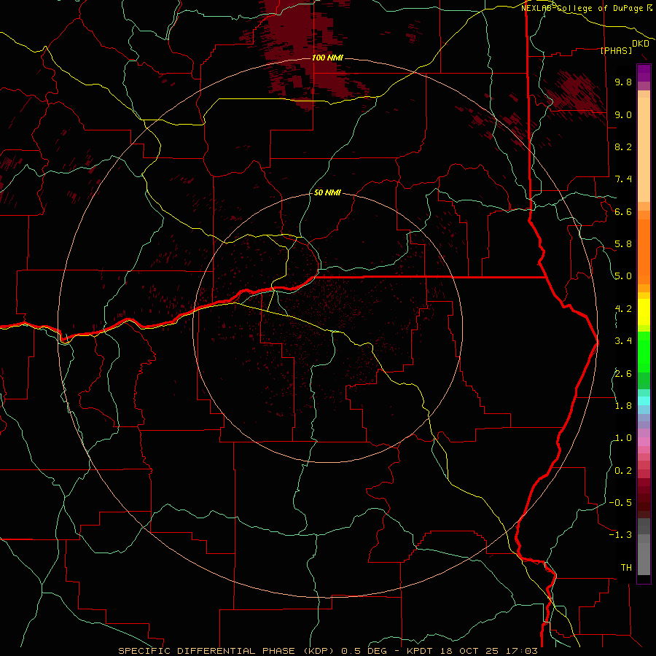Viewport: 656px width, 656px height.
Task: Click the bright green segment of the color bar
Action: tap(644, 351)
